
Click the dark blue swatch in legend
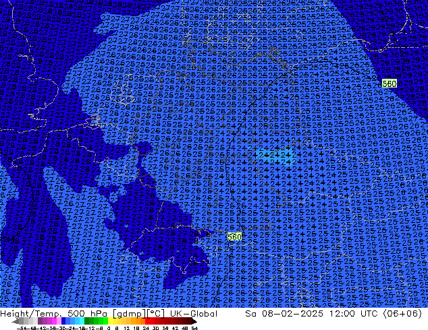pyautogui.click(x=63, y=321)
